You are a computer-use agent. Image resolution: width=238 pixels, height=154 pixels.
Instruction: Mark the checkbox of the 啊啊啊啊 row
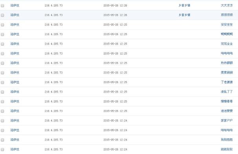coord(2,35)
